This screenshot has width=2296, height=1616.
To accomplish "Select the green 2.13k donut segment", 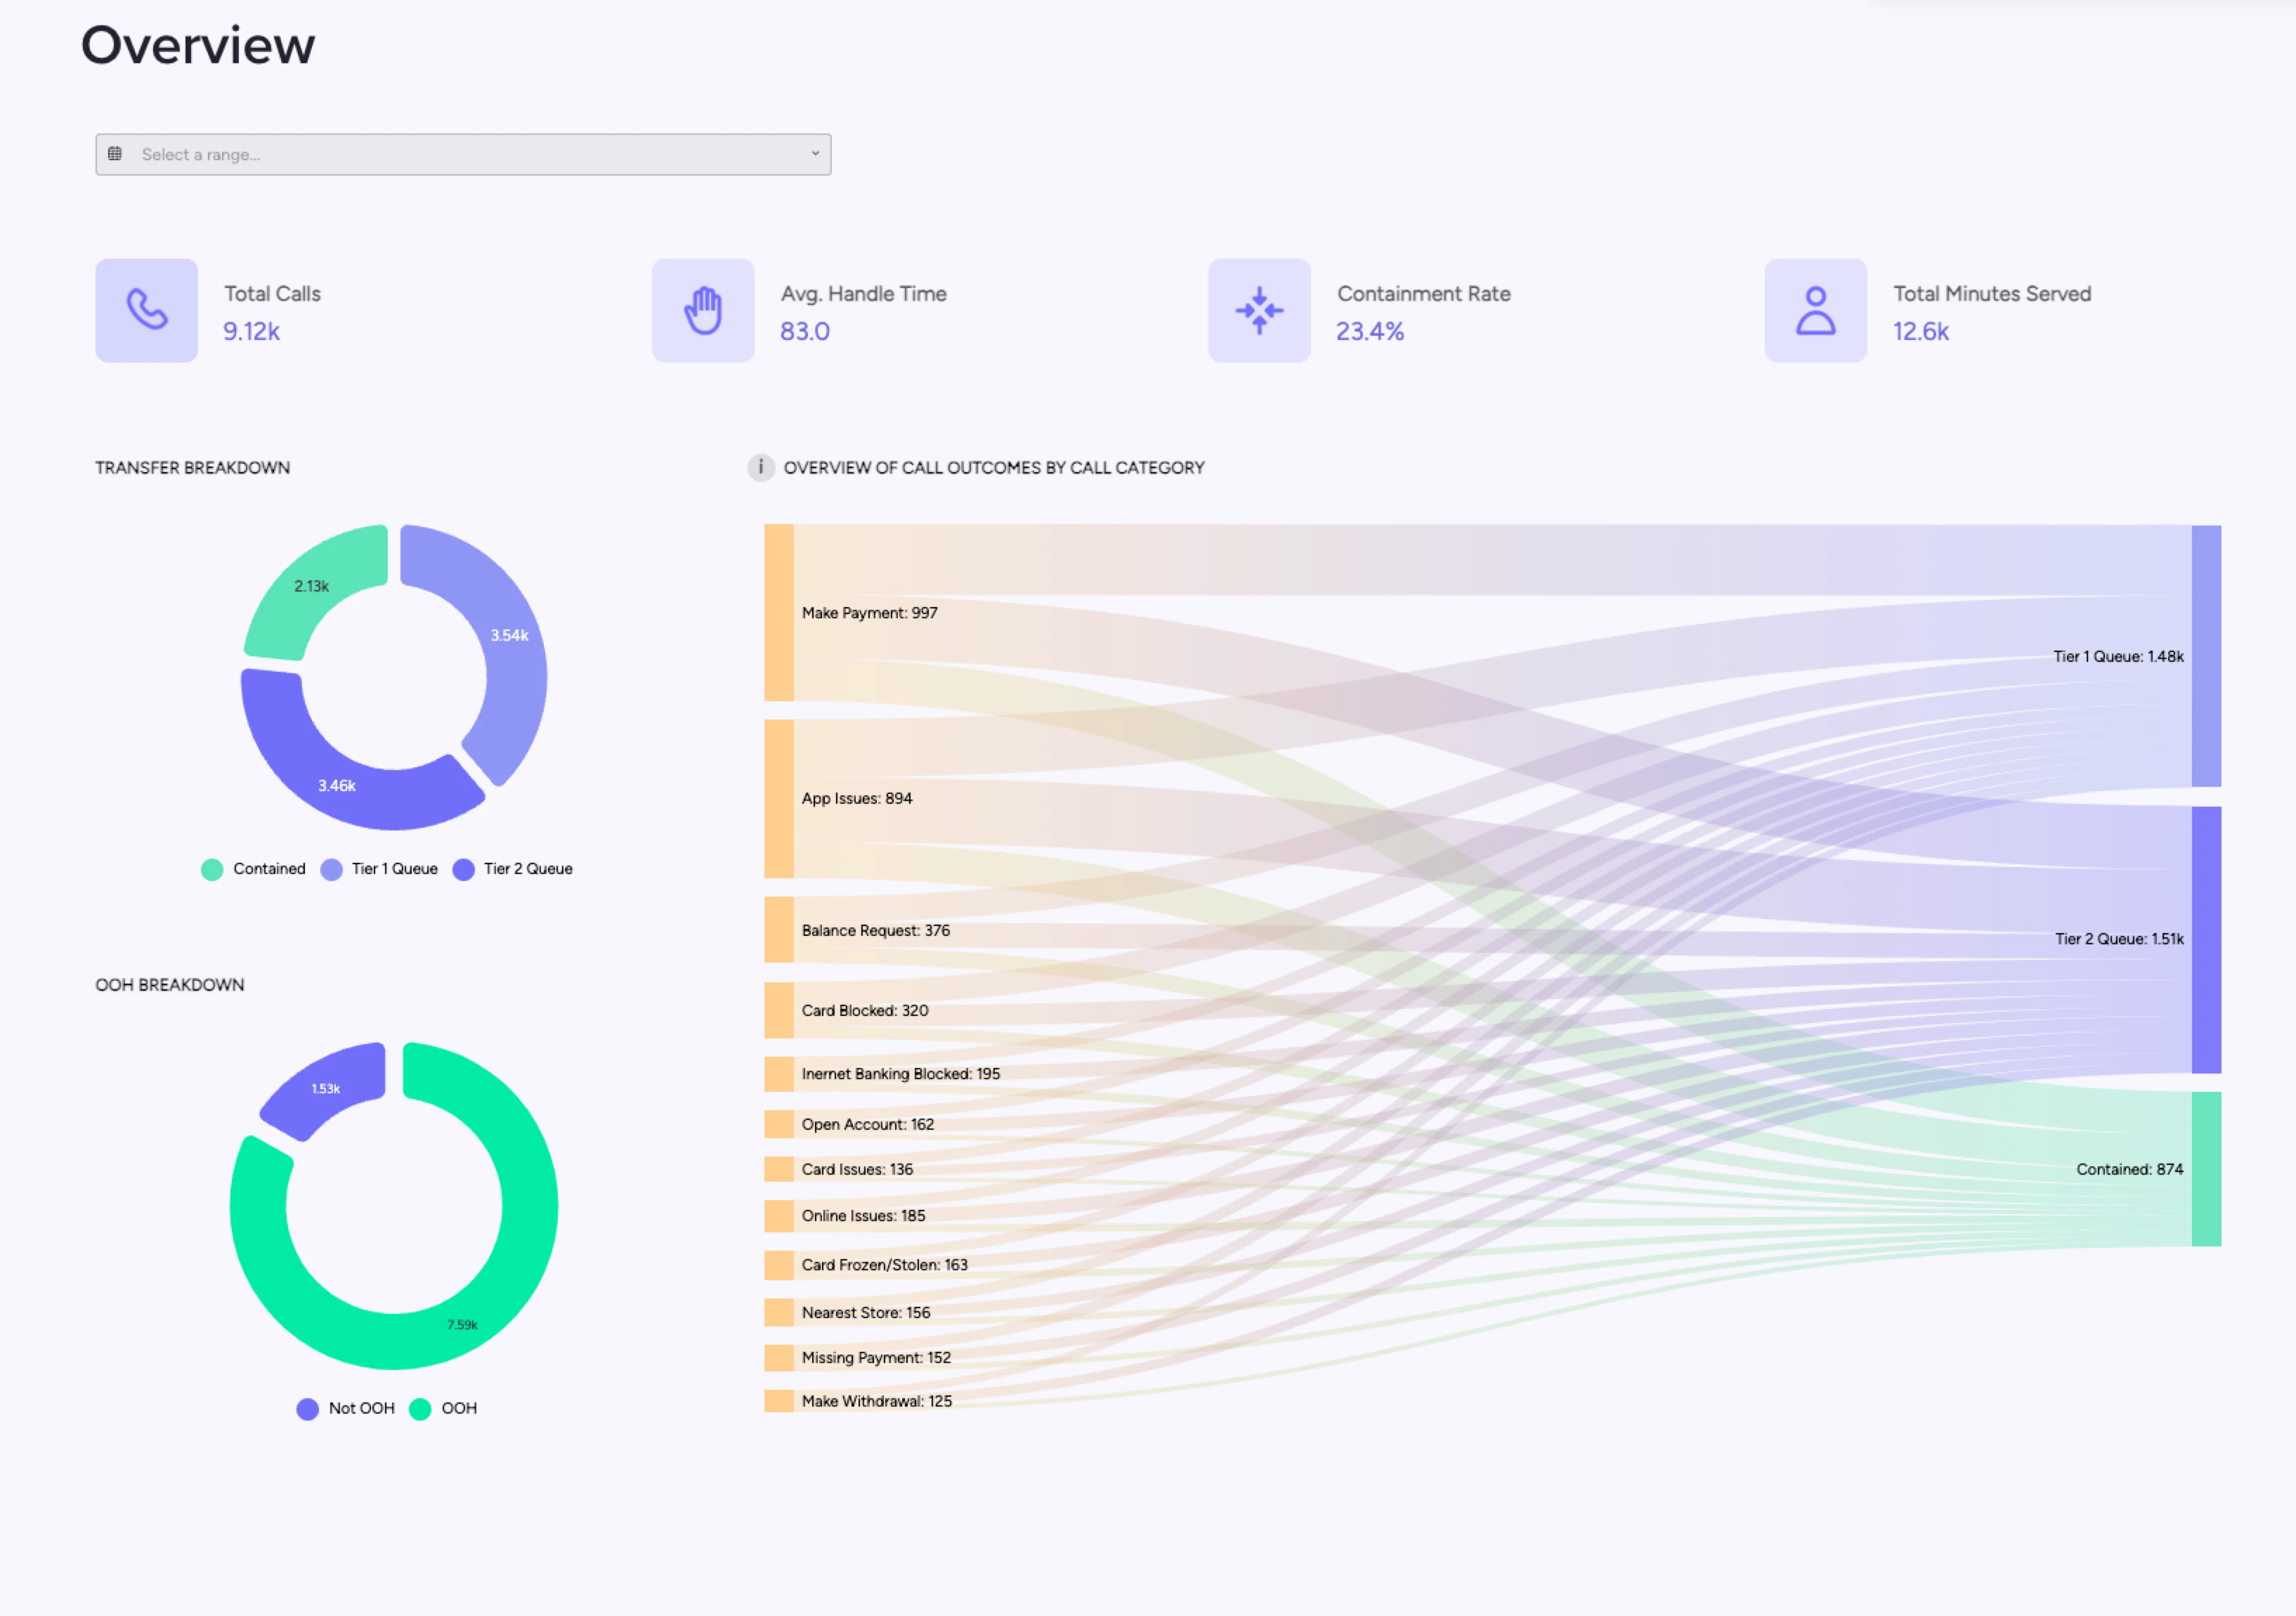I will (312, 586).
